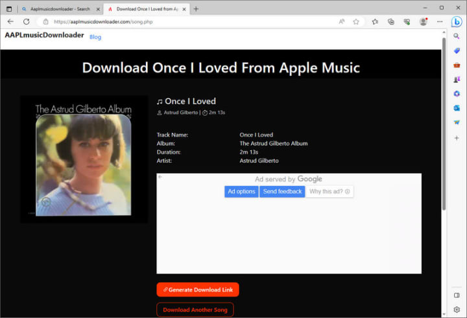Add sidebar app with plus icon
The height and width of the screenshot is (318, 467).
click(x=457, y=138)
